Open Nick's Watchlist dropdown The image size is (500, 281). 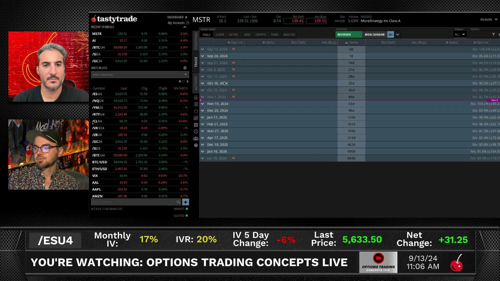(x=140, y=75)
